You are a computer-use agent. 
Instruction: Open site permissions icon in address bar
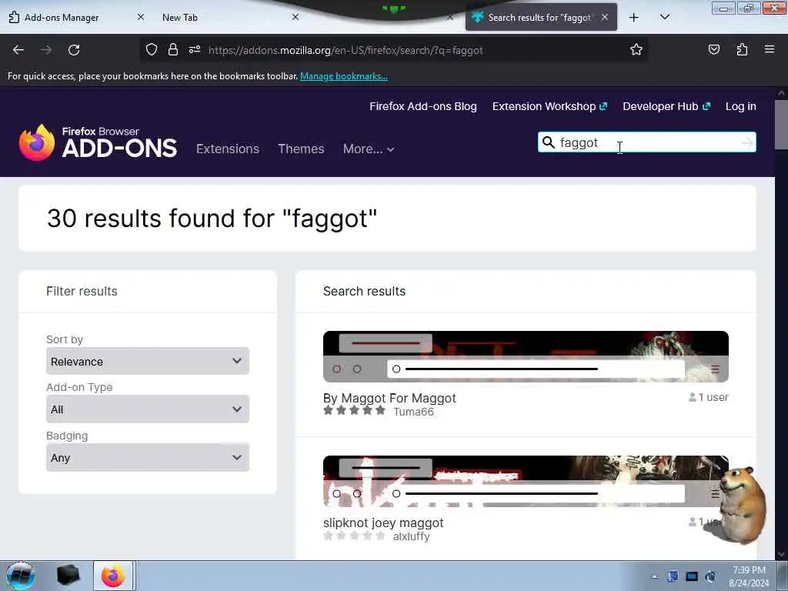195,49
